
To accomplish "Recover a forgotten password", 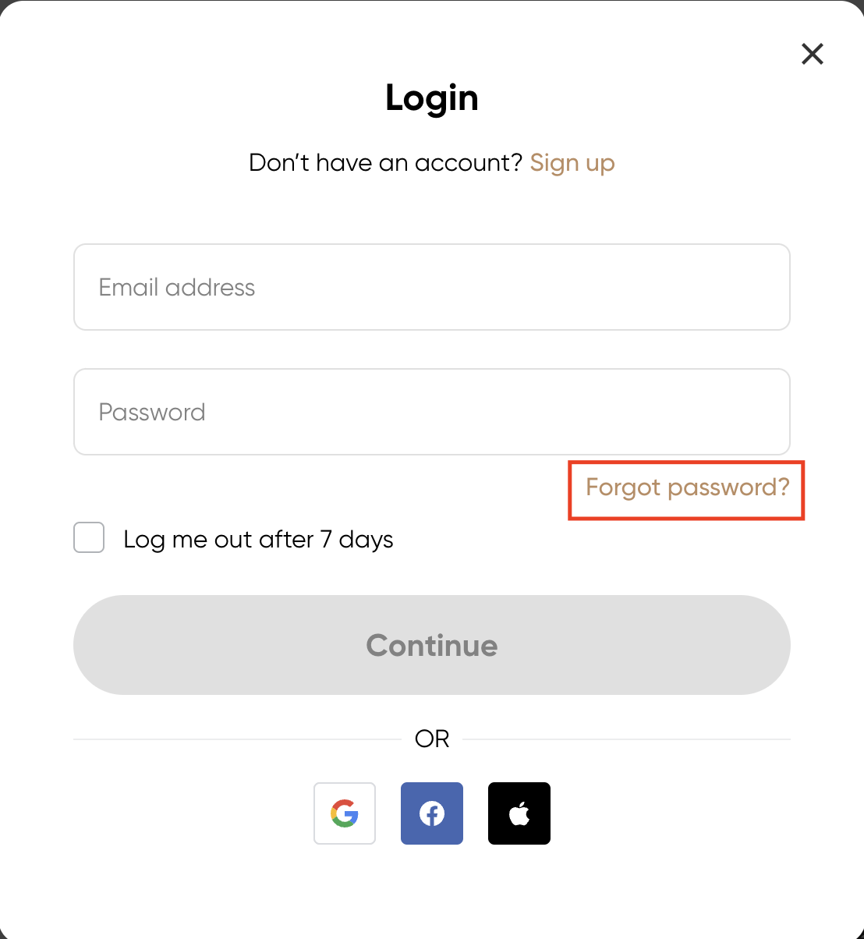I will 687,487.
